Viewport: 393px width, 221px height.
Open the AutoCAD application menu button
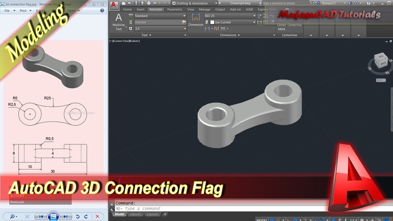[x=114, y=5]
